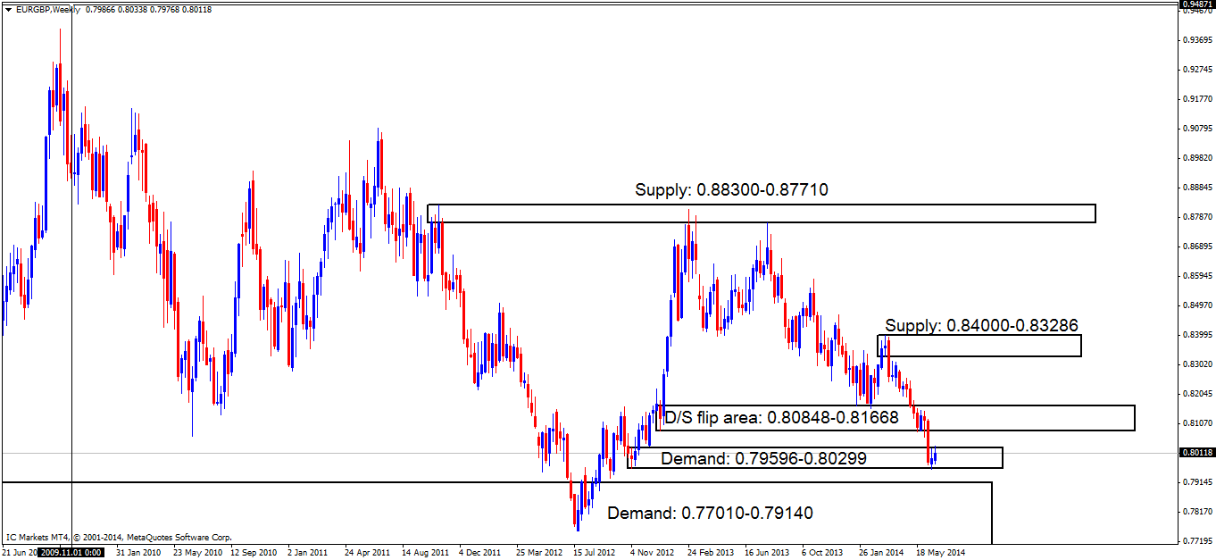Click the '18 May 2014' date on time axis

pyautogui.click(x=939, y=552)
